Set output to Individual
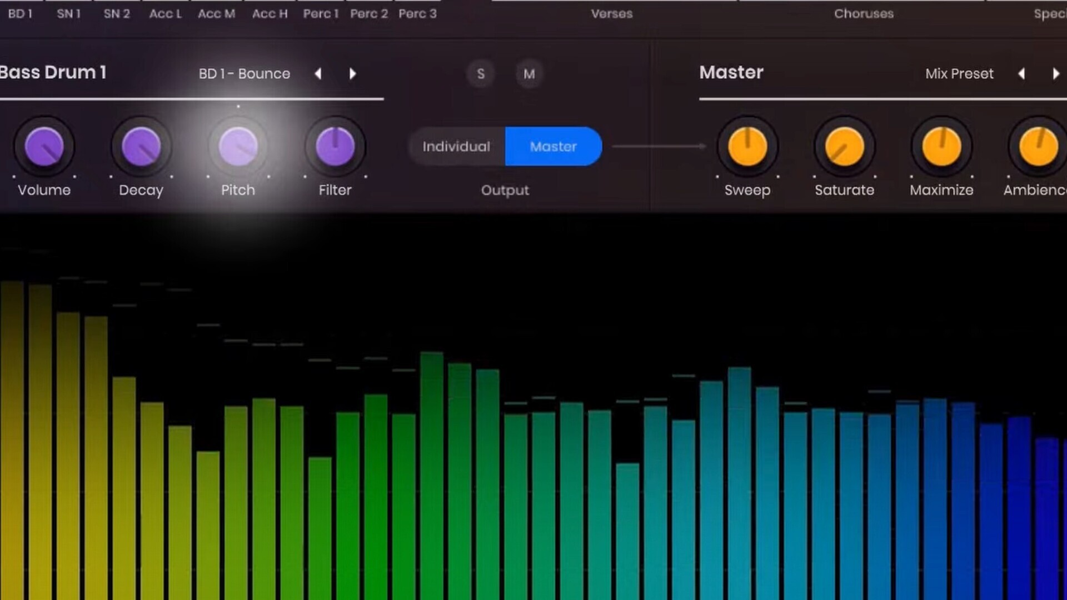 pyautogui.click(x=456, y=147)
